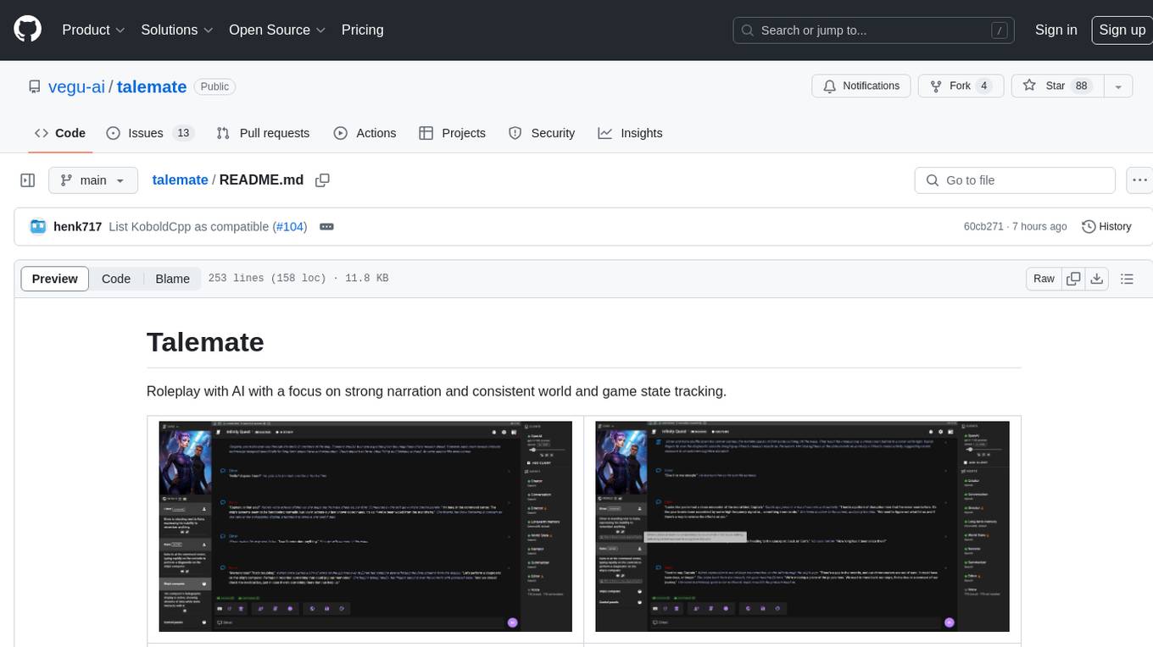1153x647 pixels.
Task: Open the henk717 avatar profile
Action: (38, 226)
